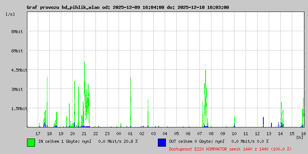
Task: Click the '11' hour axis label
Action: pyautogui.click(x=246, y=134)
